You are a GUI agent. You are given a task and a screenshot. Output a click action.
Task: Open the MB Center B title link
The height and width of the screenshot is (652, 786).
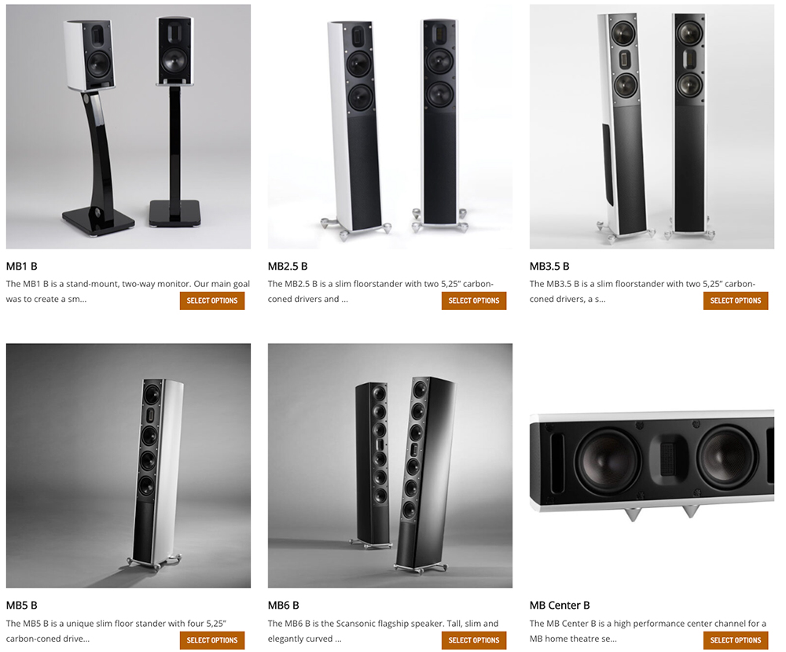coord(560,606)
